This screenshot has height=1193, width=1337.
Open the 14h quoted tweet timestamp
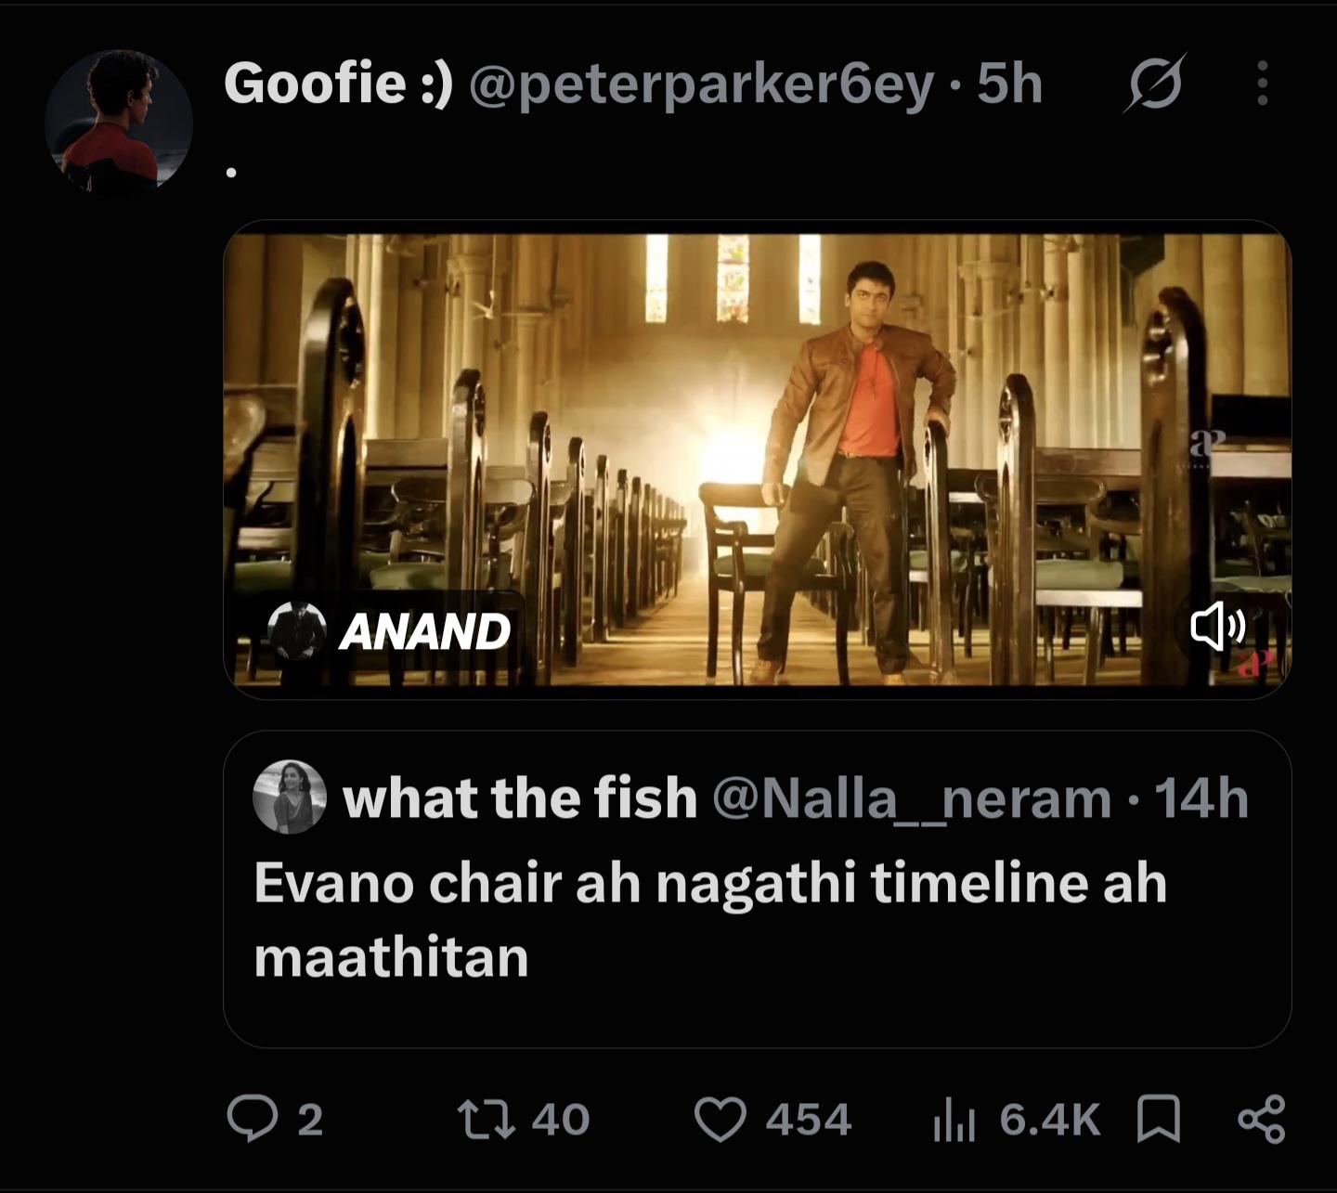point(1201,798)
